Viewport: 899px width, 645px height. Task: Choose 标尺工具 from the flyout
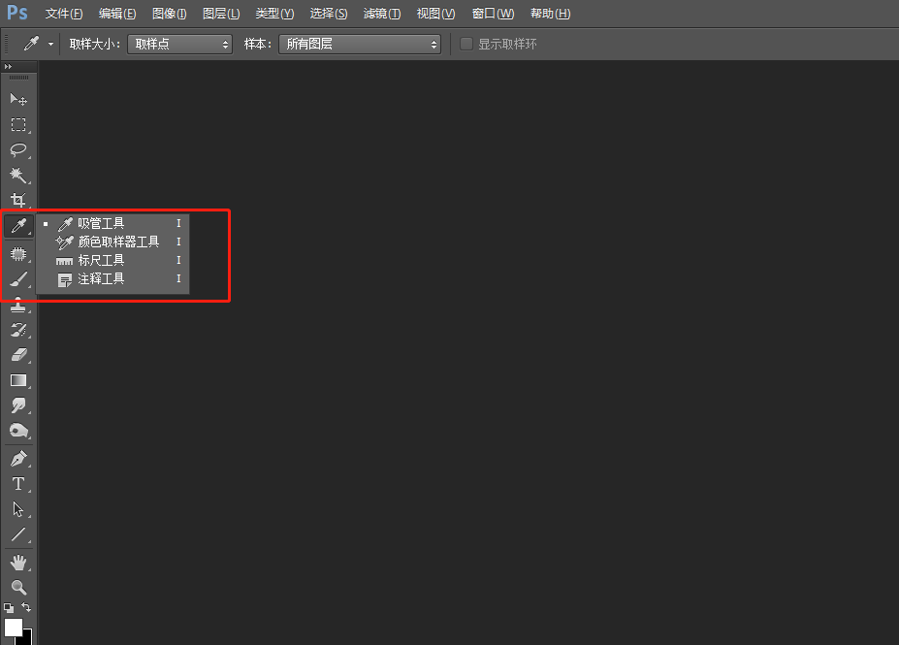tap(112, 260)
